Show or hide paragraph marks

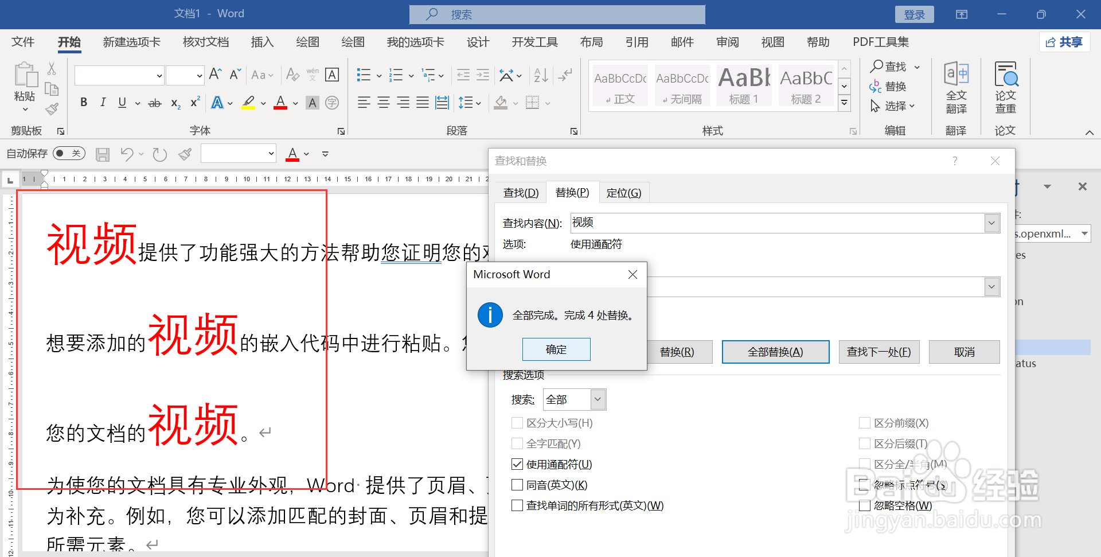[565, 75]
